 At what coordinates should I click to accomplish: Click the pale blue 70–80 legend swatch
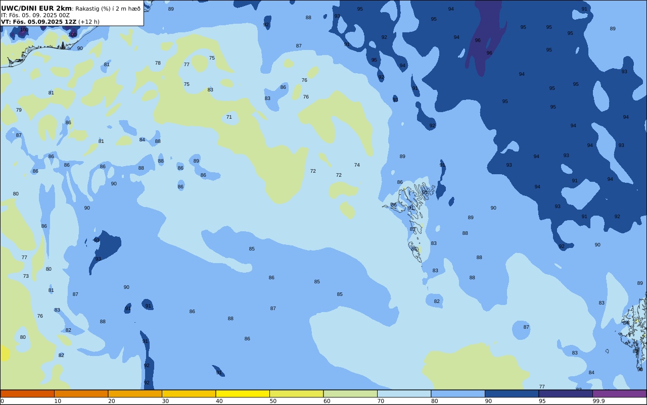coord(404,393)
